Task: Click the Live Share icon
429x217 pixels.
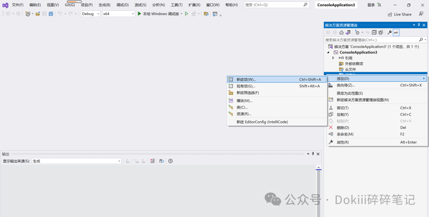Action: pos(390,15)
